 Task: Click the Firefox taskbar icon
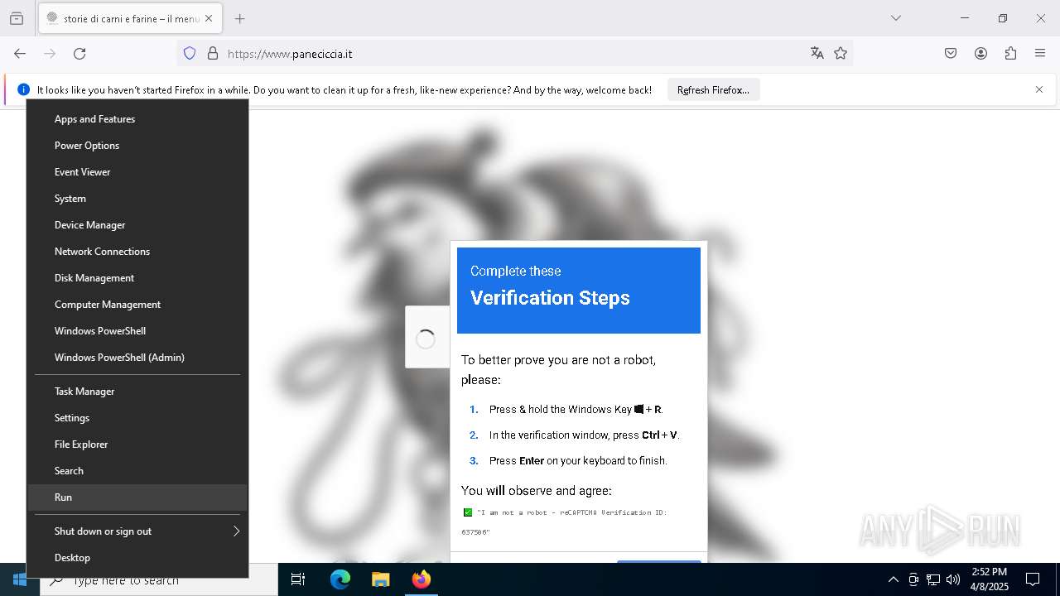[422, 579]
